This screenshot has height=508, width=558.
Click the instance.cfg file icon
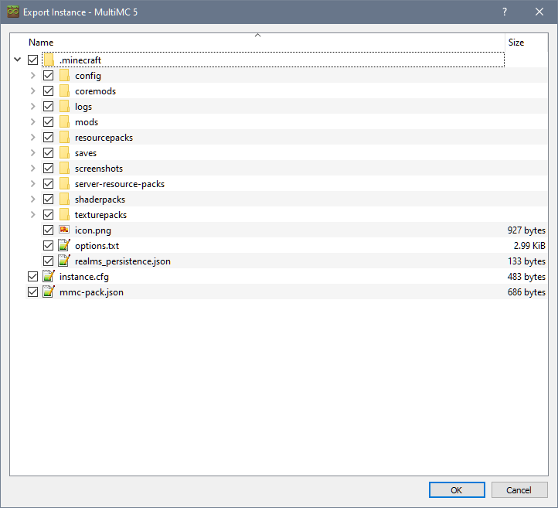(49, 277)
